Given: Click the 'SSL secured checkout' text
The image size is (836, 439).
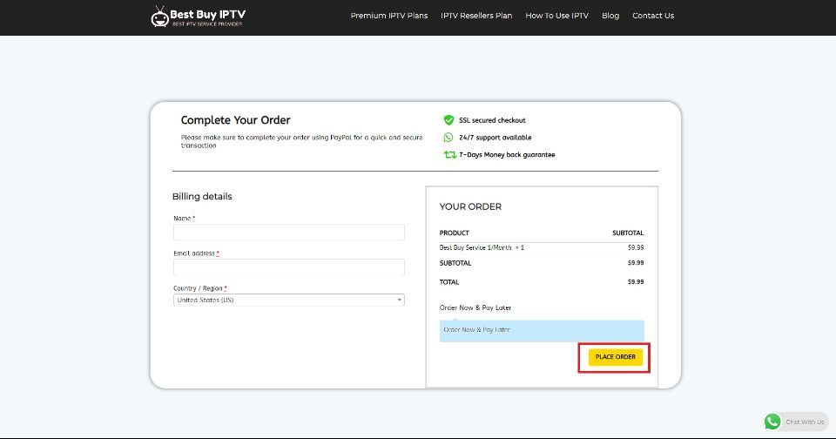Looking at the screenshot, I should (x=492, y=120).
